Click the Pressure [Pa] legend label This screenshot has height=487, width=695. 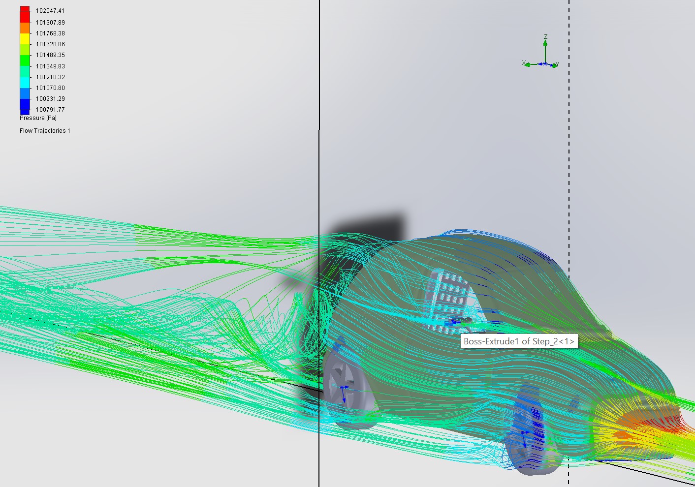pyautogui.click(x=37, y=118)
